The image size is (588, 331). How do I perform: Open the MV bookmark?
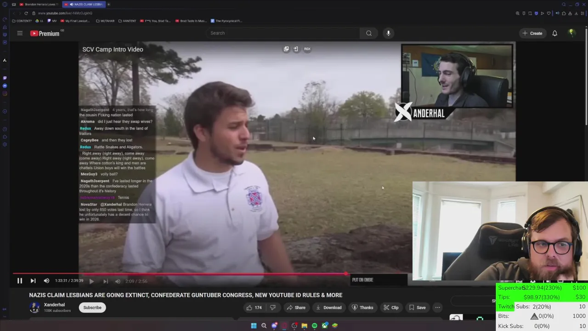point(52,21)
